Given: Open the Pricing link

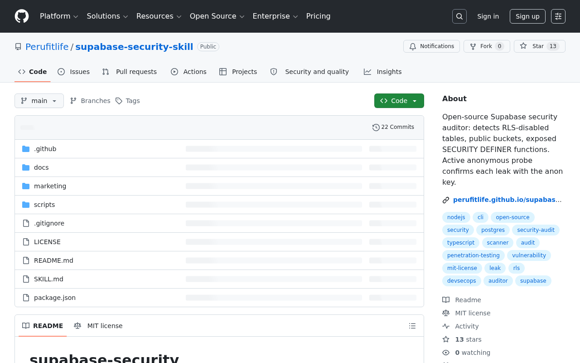Looking at the screenshot, I should (x=318, y=16).
